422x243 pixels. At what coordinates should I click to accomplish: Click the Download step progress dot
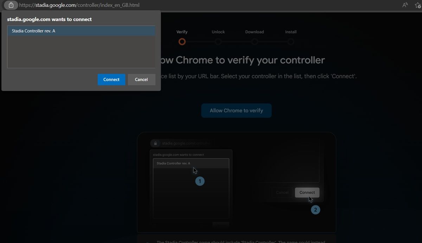255,41
